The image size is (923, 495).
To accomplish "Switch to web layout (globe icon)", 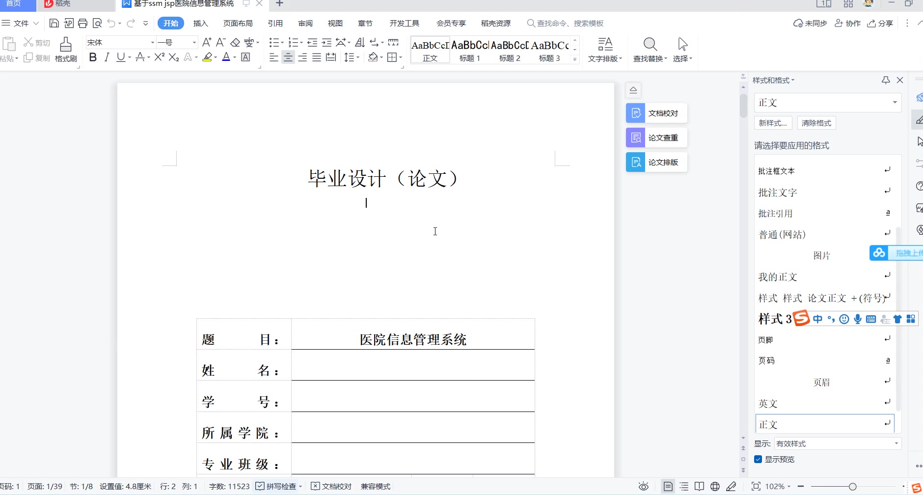I will [715, 486].
